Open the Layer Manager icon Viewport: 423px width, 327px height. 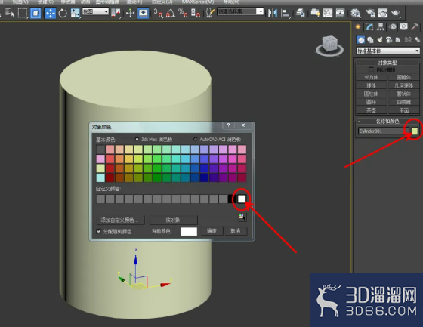tap(301, 13)
